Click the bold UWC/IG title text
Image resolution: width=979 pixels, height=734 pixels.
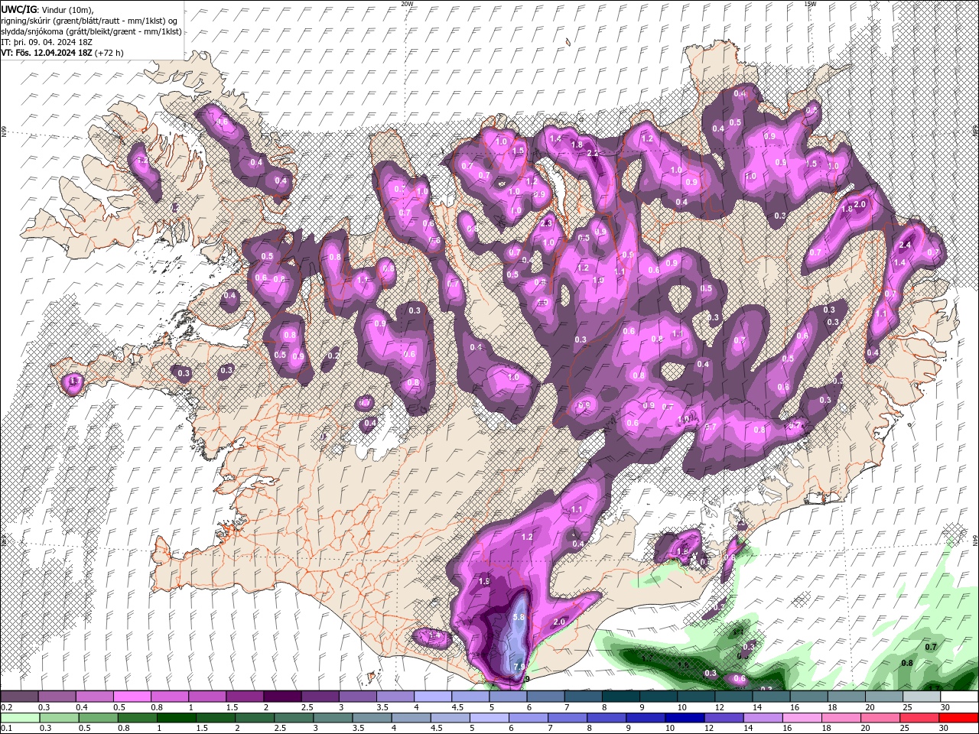pyautogui.click(x=18, y=8)
